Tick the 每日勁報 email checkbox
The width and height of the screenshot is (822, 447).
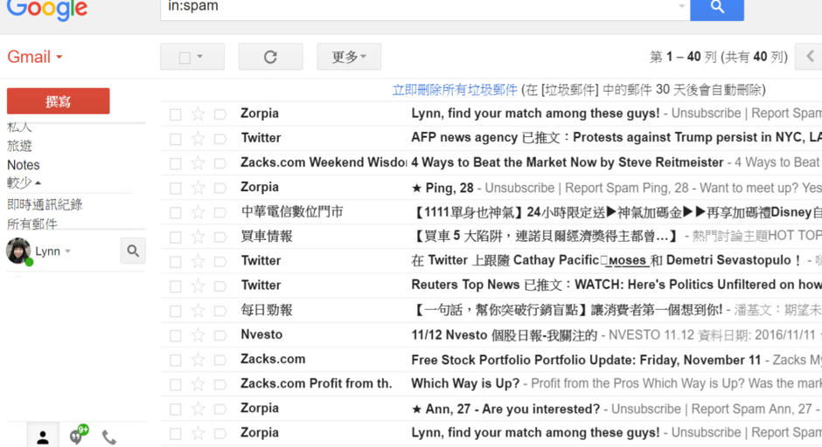[176, 311]
